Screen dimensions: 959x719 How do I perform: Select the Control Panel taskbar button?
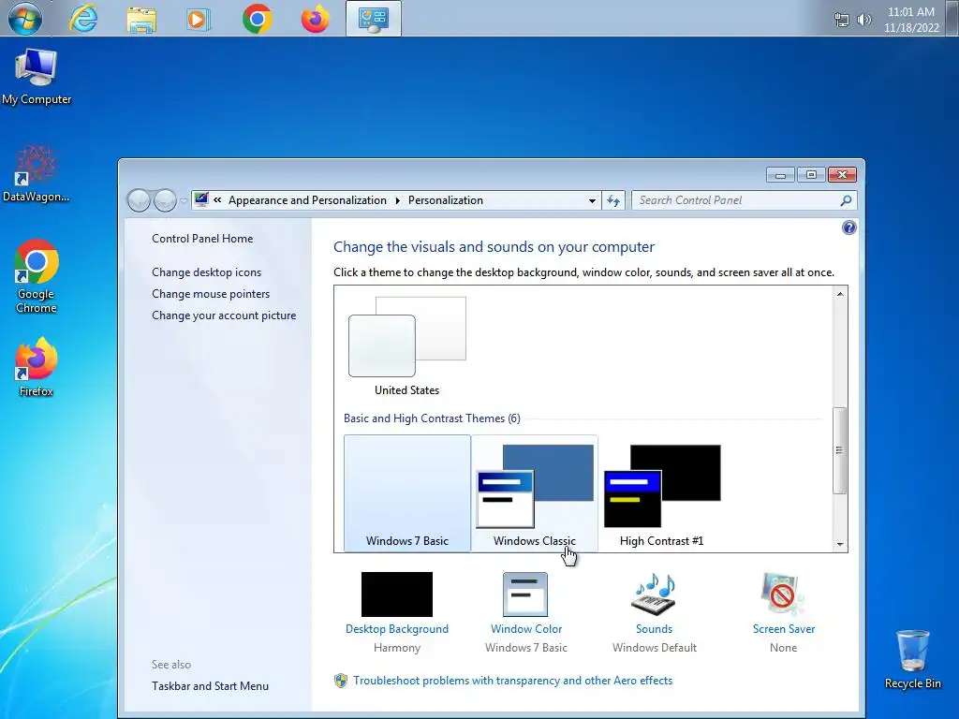[373, 19]
